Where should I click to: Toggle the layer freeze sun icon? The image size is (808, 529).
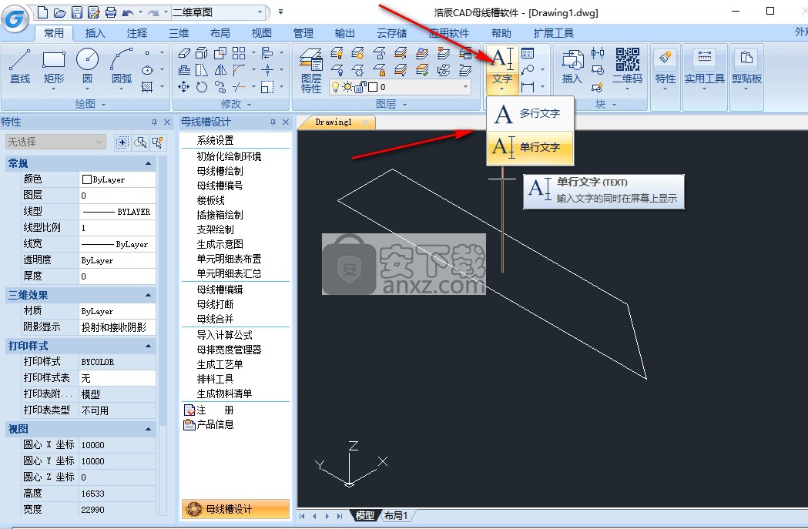click(x=348, y=87)
